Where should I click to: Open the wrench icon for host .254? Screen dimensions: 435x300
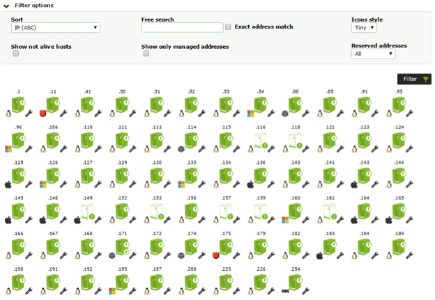306,291
